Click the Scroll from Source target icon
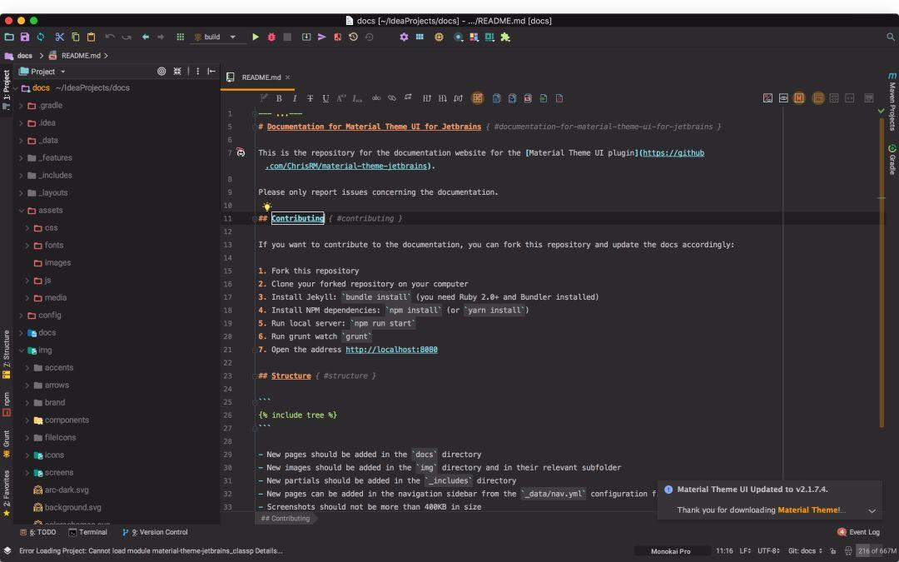 (161, 71)
